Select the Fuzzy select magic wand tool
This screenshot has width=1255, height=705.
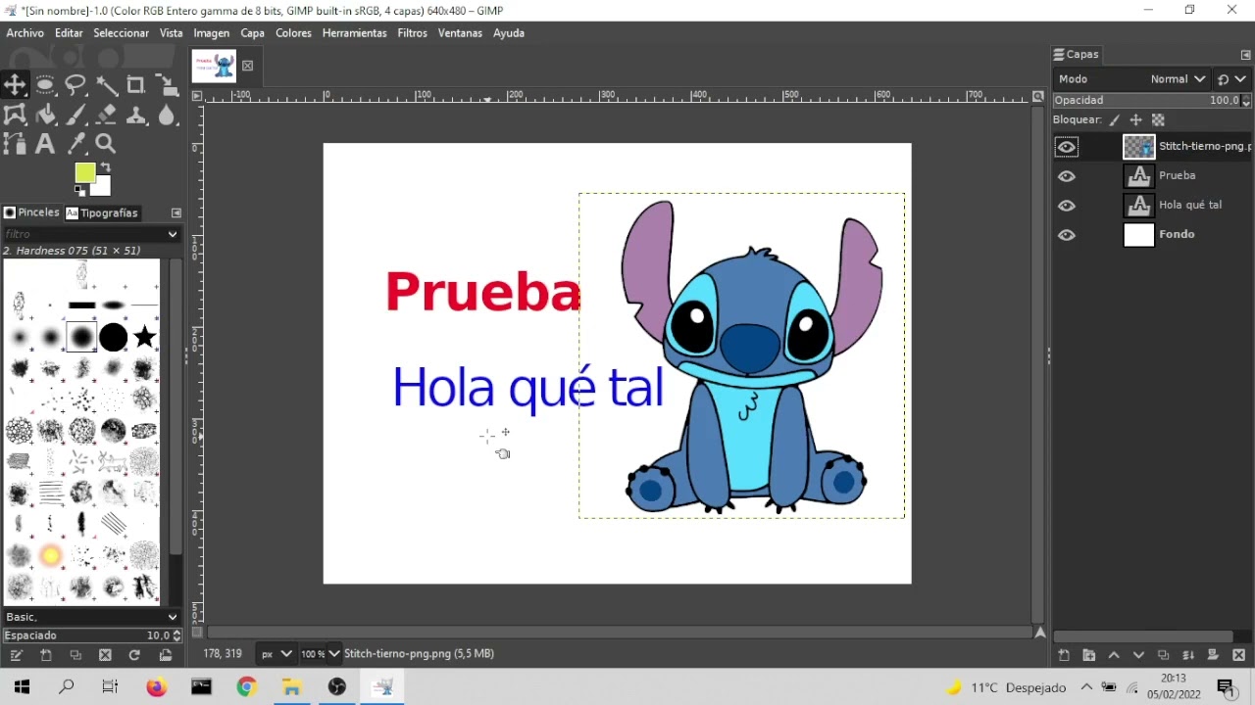[106, 85]
